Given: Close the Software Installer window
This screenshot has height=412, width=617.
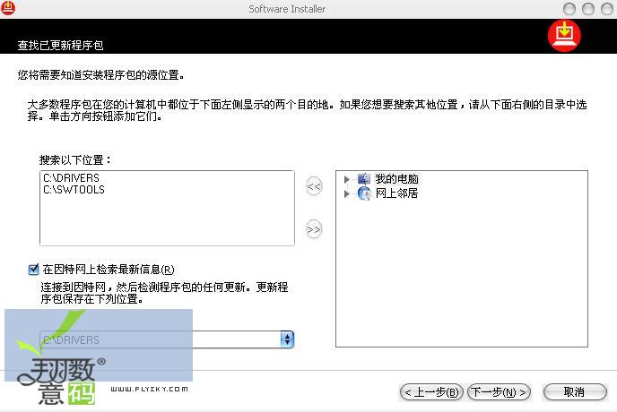Looking at the screenshot, I should (x=606, y=8).
